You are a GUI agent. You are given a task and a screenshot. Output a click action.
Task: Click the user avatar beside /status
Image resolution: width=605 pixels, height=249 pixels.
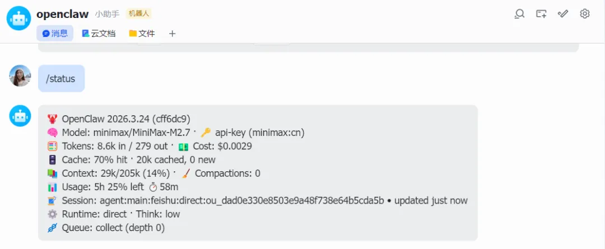[x=20, y=76]
